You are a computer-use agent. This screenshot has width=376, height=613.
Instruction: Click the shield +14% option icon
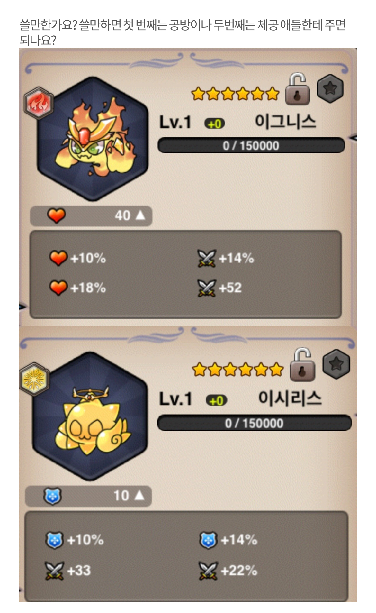[x=208, y=540]
